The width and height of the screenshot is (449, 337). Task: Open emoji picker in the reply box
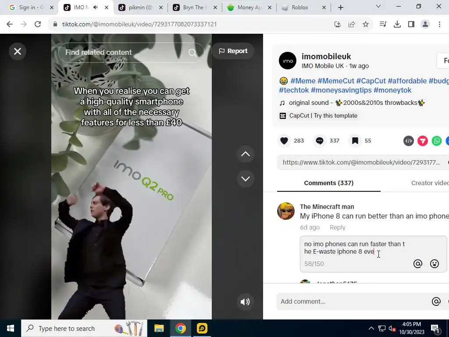[x=435, y=264]
